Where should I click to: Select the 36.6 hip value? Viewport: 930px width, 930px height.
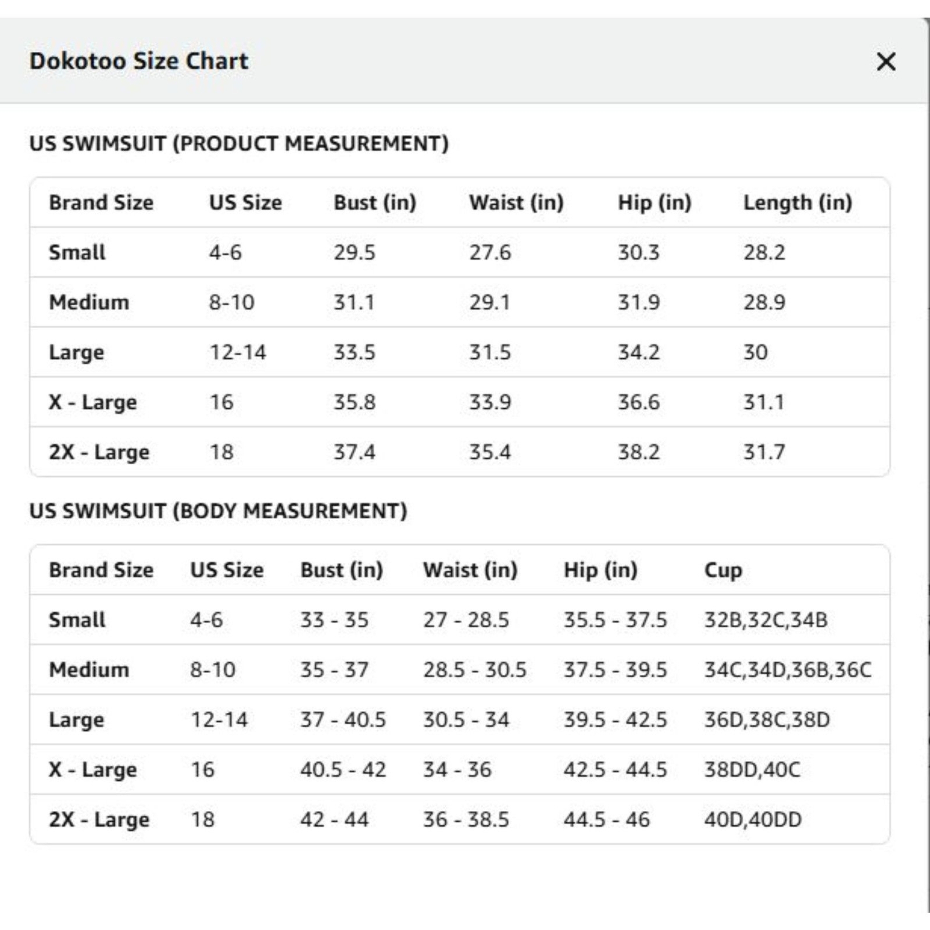(x=638, y=402)
